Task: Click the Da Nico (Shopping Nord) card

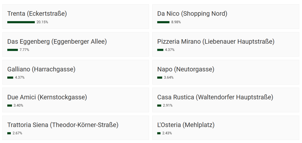Action: pos(225,17)
